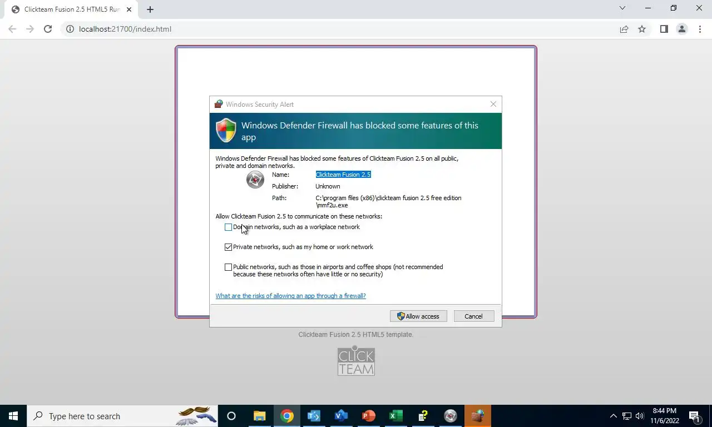Open a new browser tab
The width and height of the screenshot is (712, 427).
click(150, 9)
